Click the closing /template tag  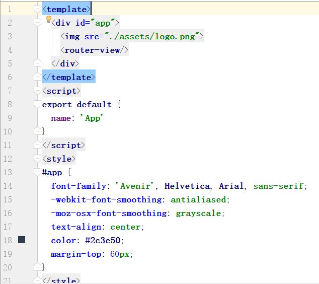pyautogui.click(x=68, y=77)
